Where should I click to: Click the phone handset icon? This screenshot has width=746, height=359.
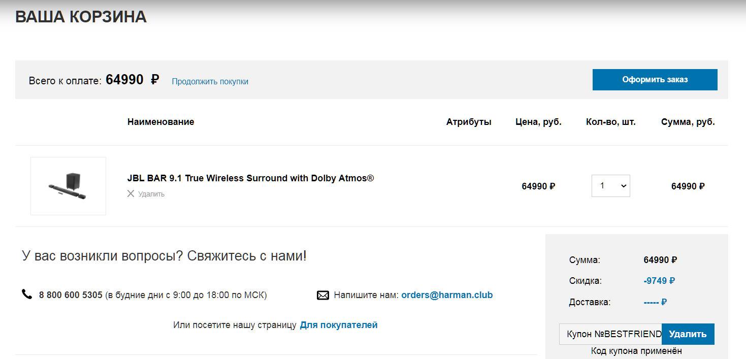(x=27, y=295)
